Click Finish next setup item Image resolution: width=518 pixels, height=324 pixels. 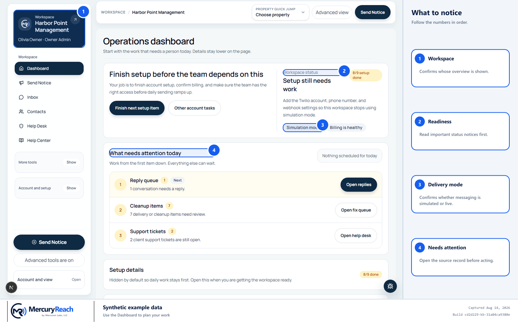[x=137, y=108]
